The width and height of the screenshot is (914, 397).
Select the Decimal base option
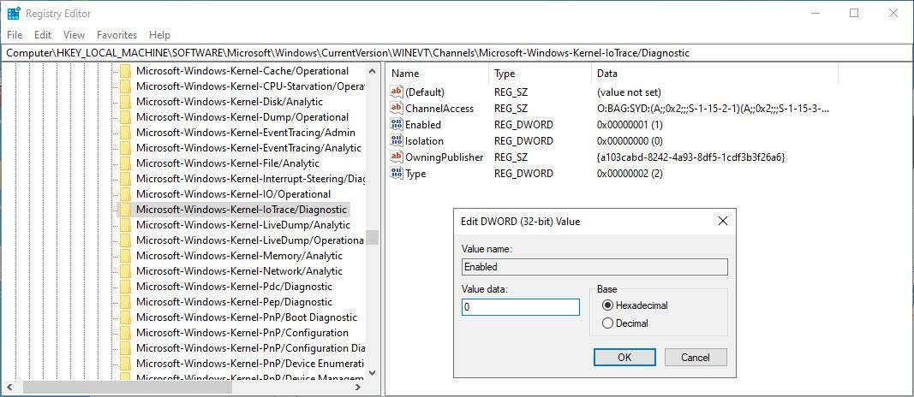608,323
